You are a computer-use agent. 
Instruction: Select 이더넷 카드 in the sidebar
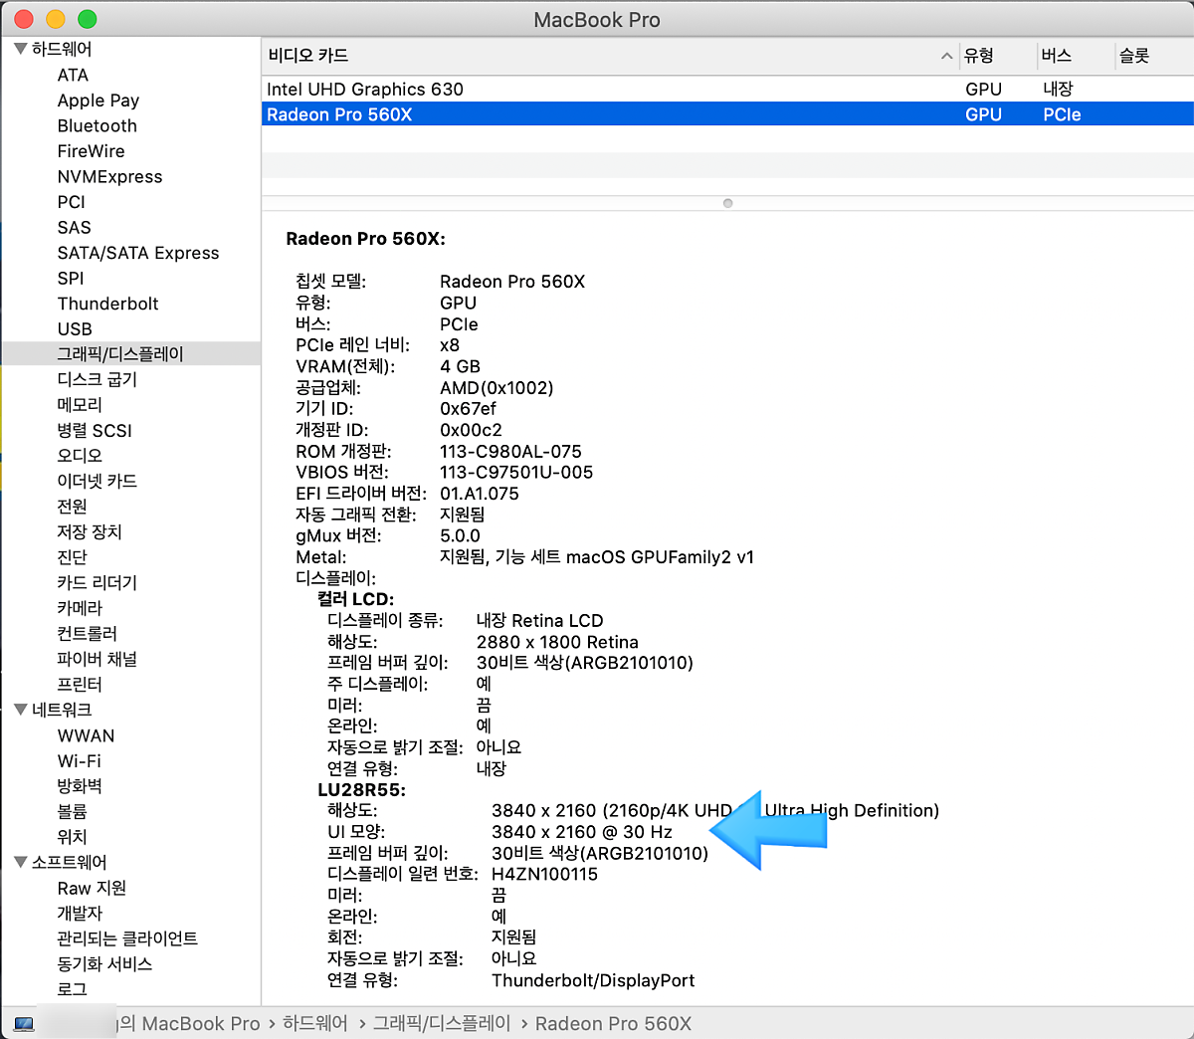(98, 481)
